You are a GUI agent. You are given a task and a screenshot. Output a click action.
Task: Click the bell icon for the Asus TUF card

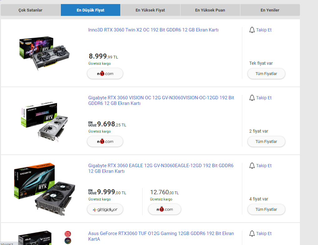252,233
